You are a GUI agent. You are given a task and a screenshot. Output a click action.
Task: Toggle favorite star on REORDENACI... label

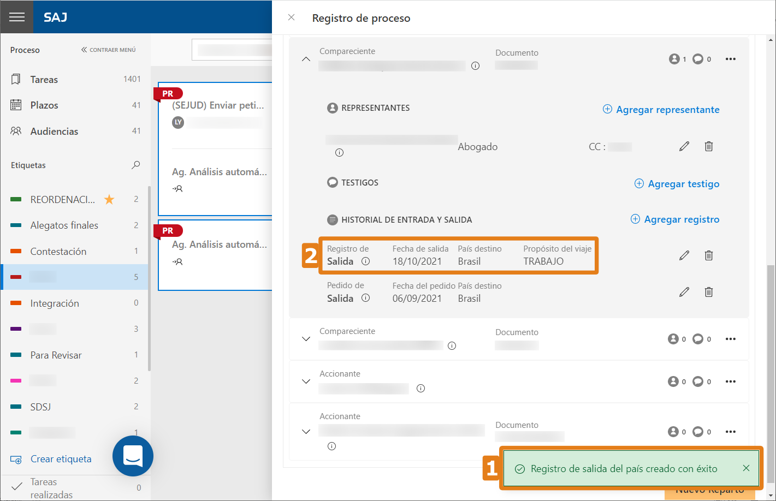point(109,199)
